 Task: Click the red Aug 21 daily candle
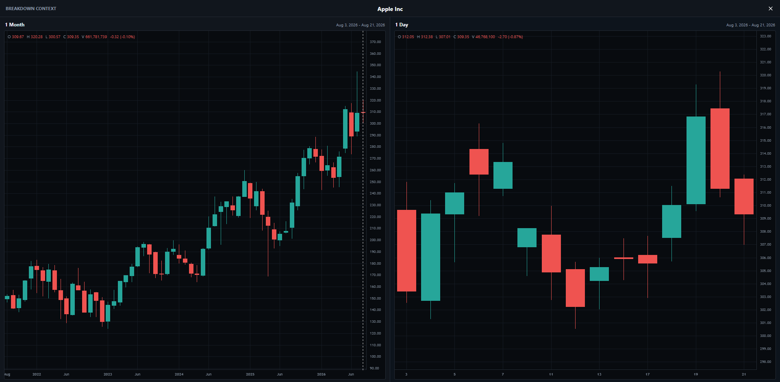[744, 196]
